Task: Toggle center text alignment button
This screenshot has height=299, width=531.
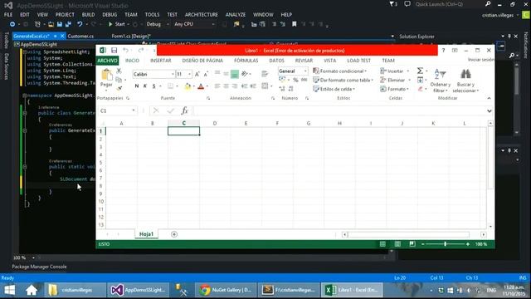Action: click(226, 86)
